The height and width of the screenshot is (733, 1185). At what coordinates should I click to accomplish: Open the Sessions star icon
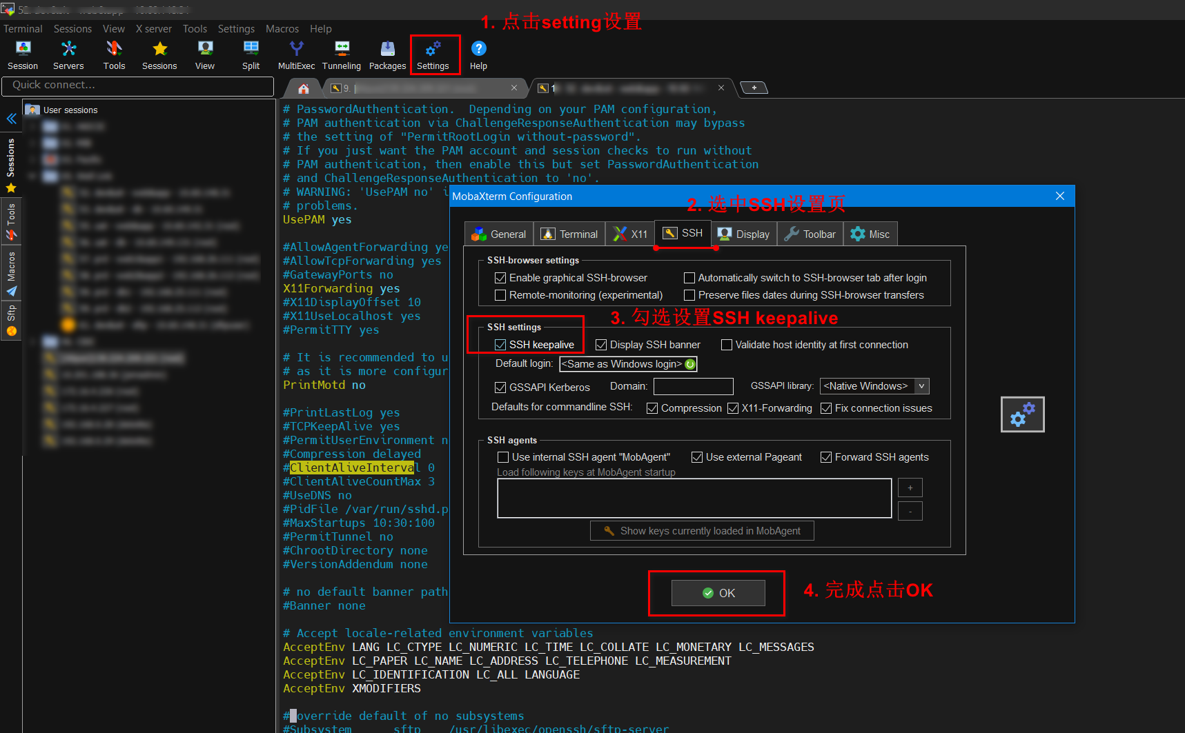tap(159, 55)
